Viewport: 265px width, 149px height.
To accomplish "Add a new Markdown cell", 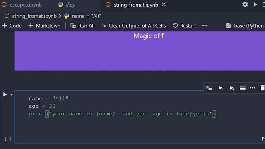I will tap(44, 26).
